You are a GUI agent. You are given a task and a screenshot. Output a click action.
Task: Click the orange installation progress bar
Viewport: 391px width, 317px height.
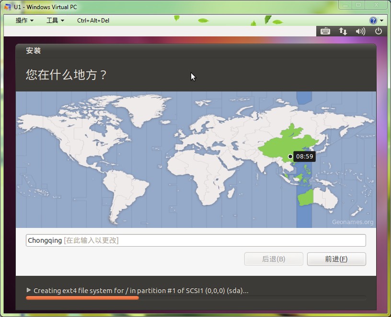(82, 298)
